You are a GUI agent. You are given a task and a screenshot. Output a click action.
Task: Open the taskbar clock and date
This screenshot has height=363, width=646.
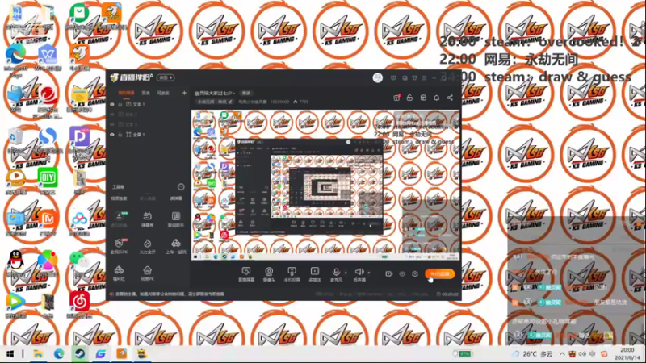pos(628,354)
